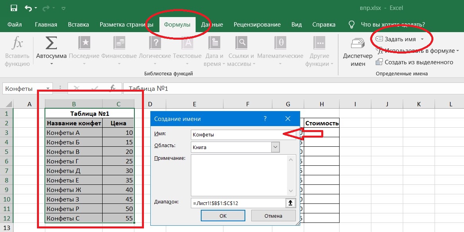The width and height of the screenshot is (464, 232).
Task: Open Логические functions book icon
Action: point(155,43)
